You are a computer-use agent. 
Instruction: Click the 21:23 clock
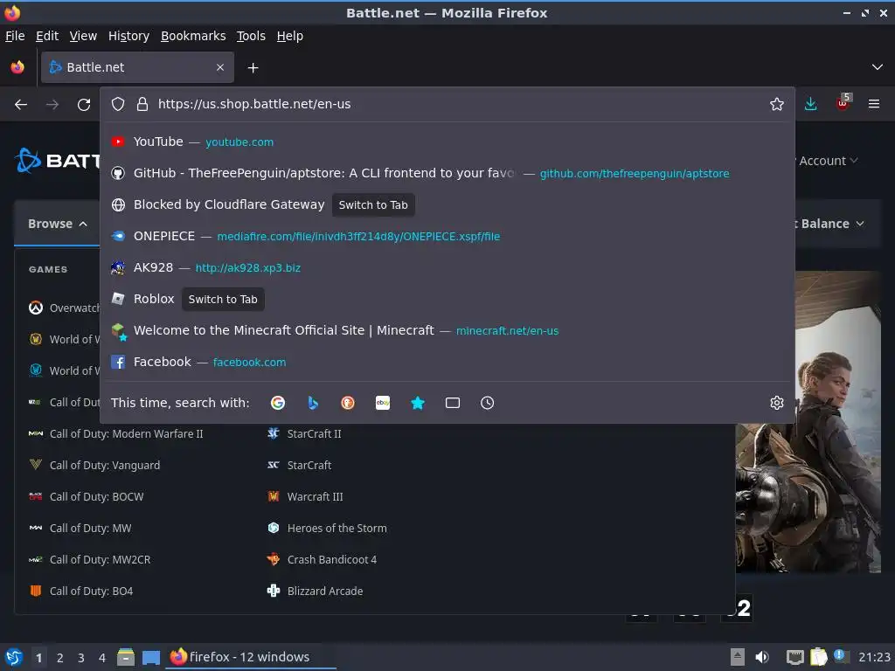pyautogui.click(x=874, y=657)
